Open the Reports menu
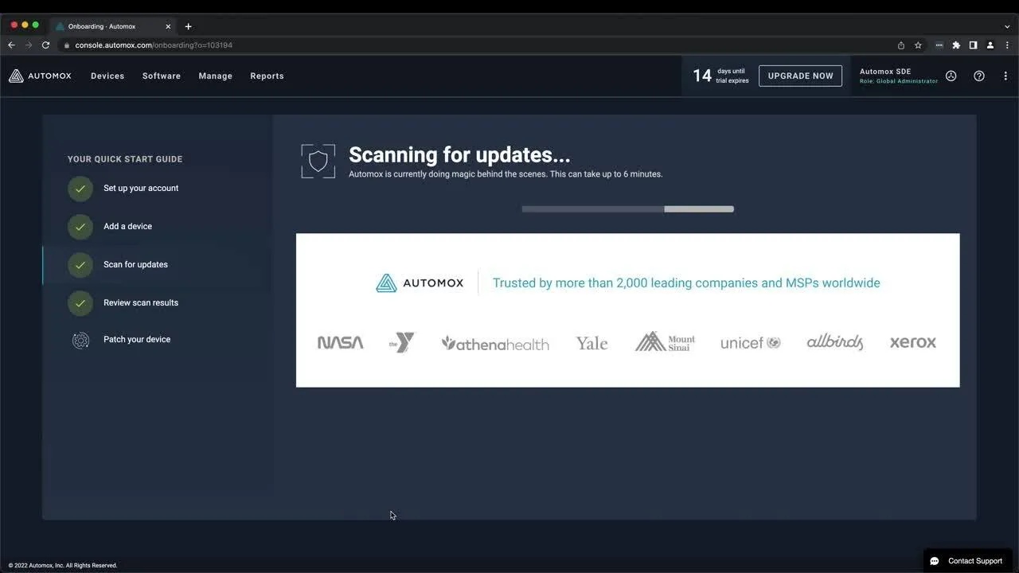Screen dimensions: 1019x573 point(267,76)
